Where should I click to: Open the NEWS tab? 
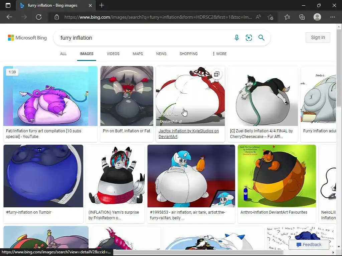(x=161, y=54)
